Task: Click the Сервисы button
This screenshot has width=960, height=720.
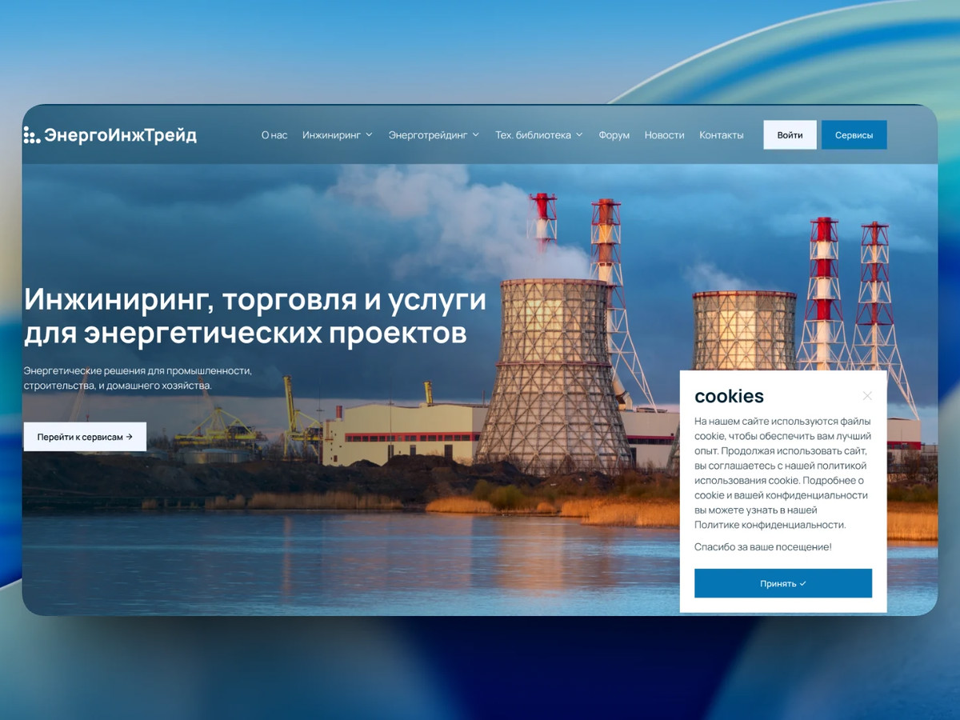Action: (x=854, y=135)
